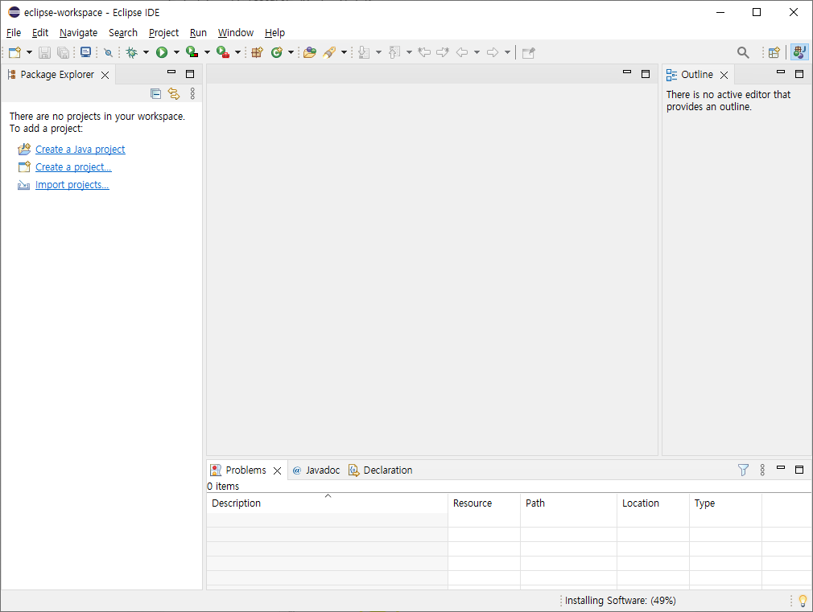
Task: Open the Window menu
Action: 235,33
